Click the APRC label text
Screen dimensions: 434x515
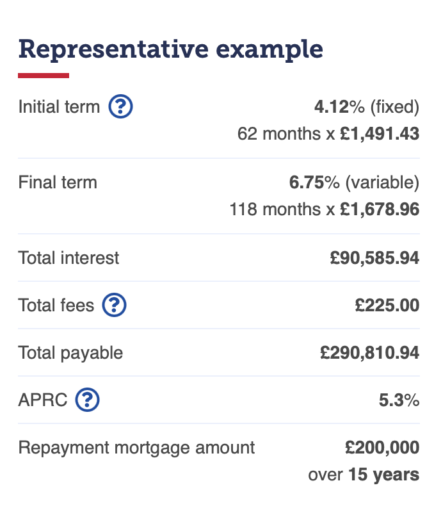[43, 400]
